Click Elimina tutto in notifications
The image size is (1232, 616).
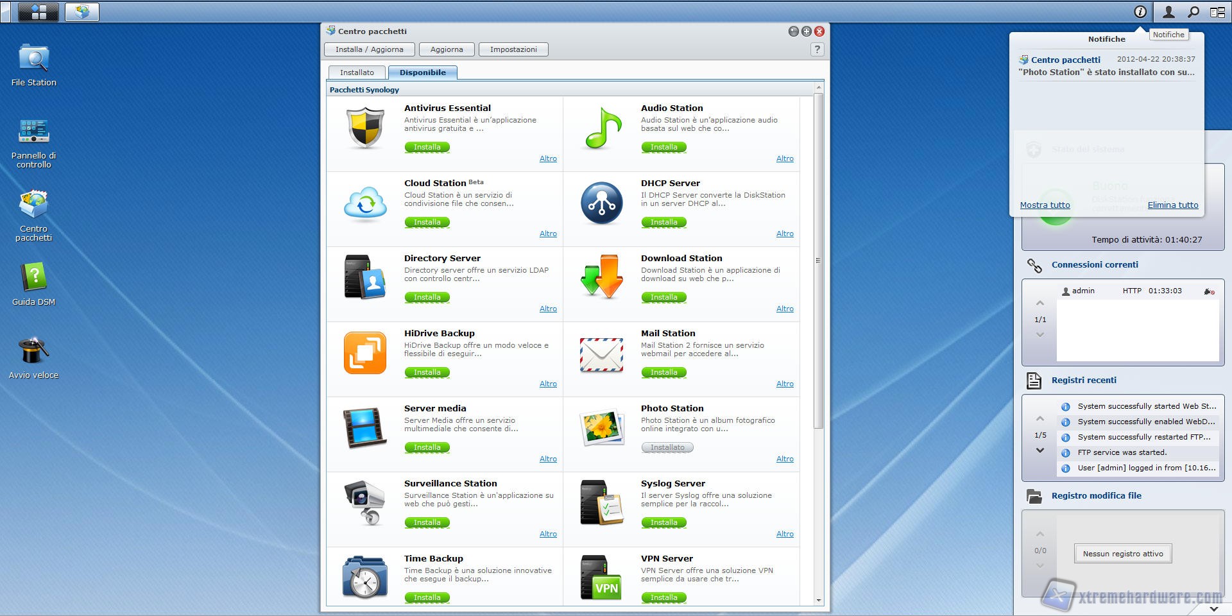(1172, 205)
